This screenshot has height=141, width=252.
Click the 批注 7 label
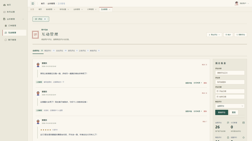point(205,122)
